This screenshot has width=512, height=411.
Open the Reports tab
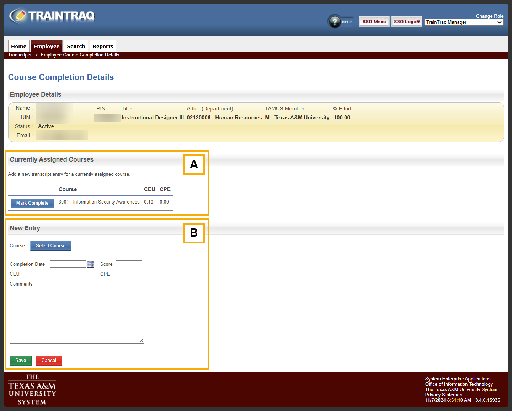coord(103,46)
